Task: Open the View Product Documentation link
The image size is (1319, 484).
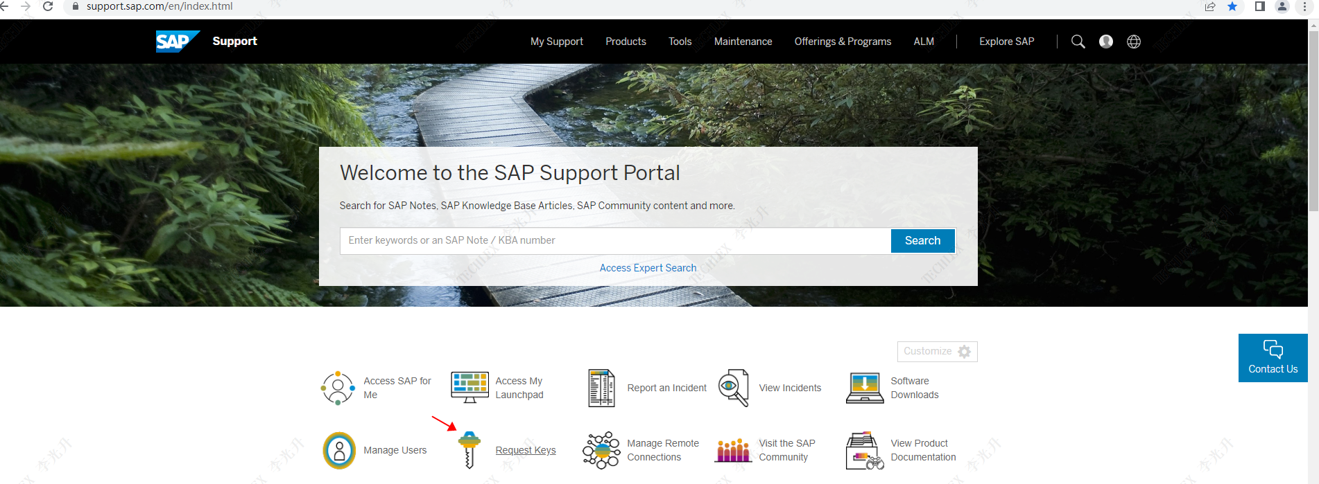Action: point(923,450)
